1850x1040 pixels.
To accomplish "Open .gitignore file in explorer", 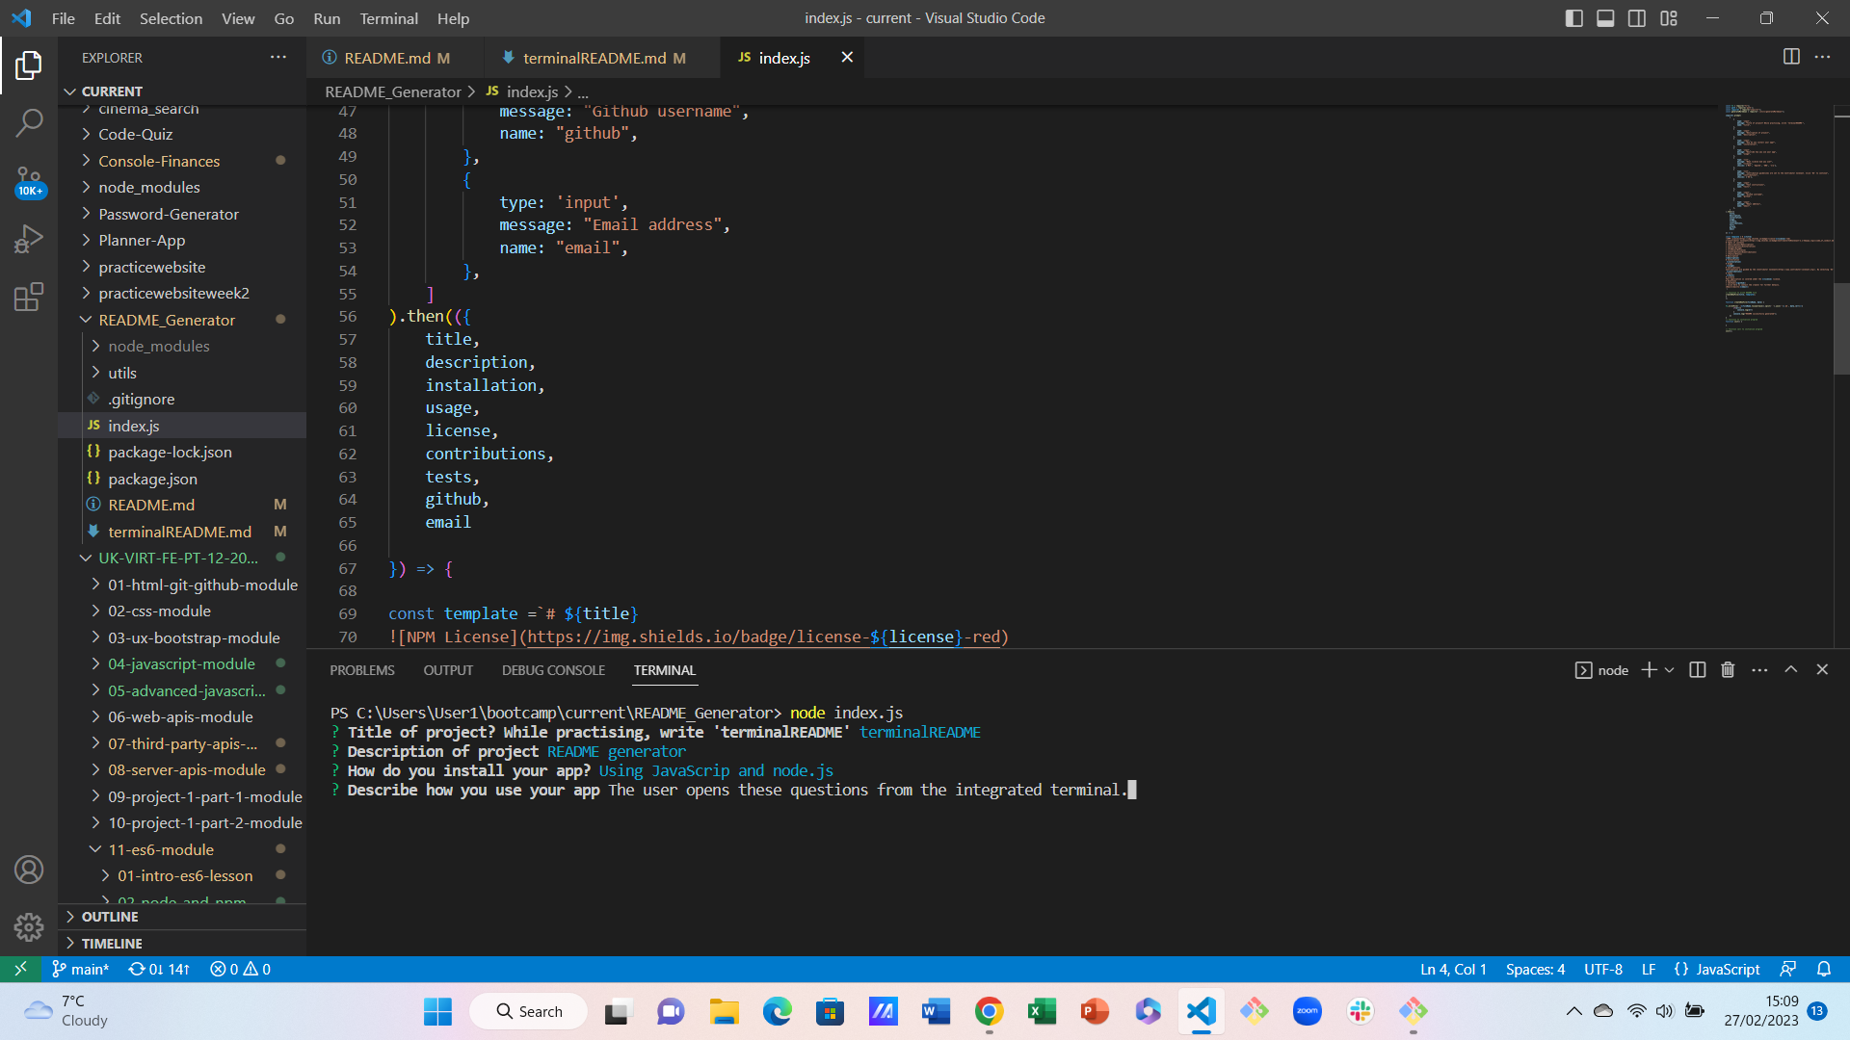I will 182,399.
